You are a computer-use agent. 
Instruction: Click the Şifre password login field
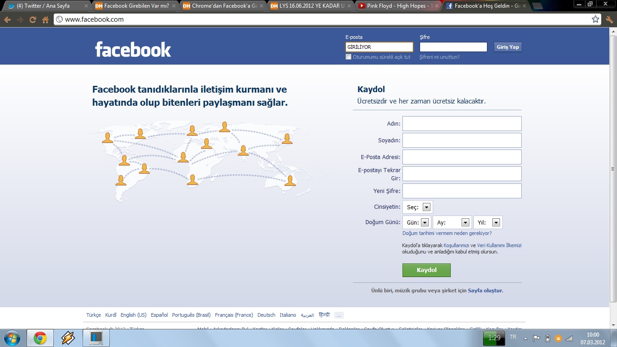pyautogui.click(x=453, y=47)
